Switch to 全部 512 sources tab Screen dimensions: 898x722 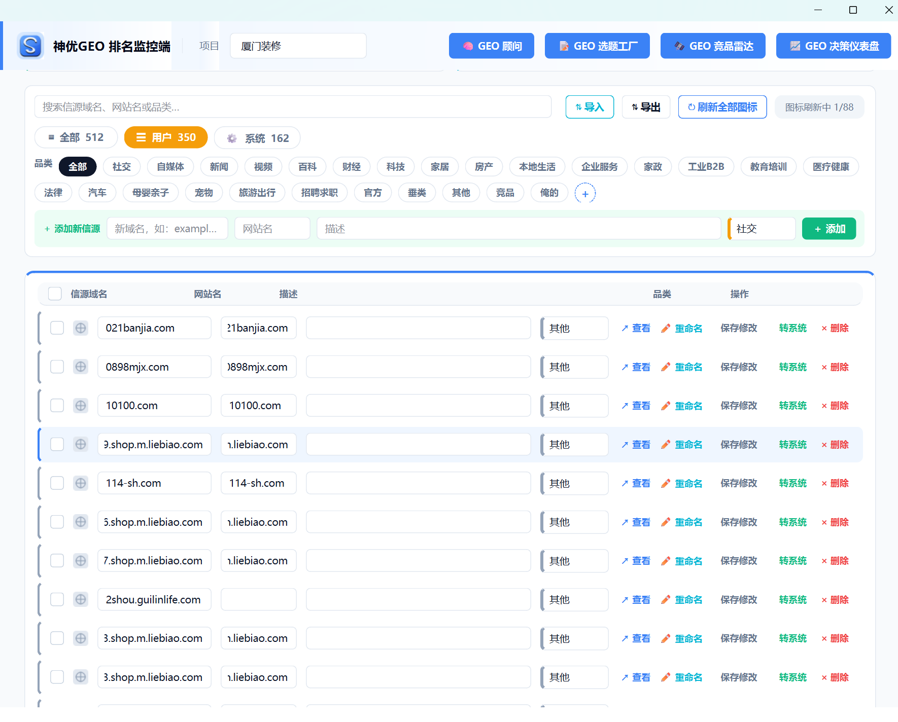76,137
